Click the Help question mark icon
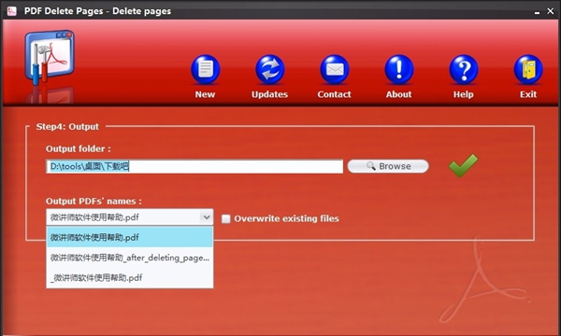561x336 pixels. click(x=464, y=69)
